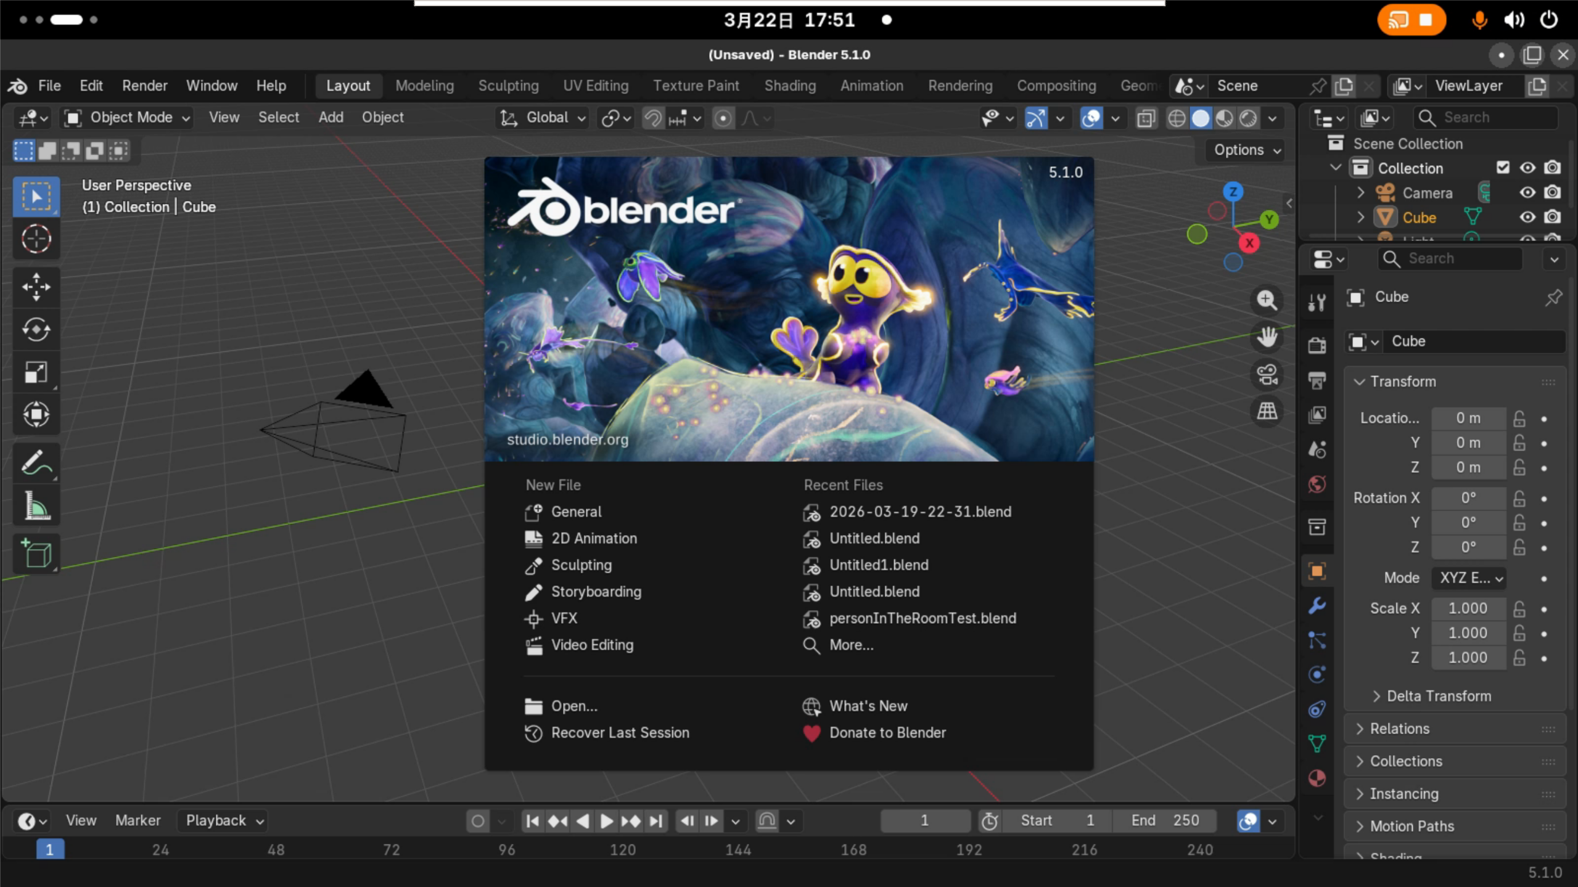Toggle X-ray in viewport header
The width and height of the screenshot is (1578, 887).
(1146, 118)
